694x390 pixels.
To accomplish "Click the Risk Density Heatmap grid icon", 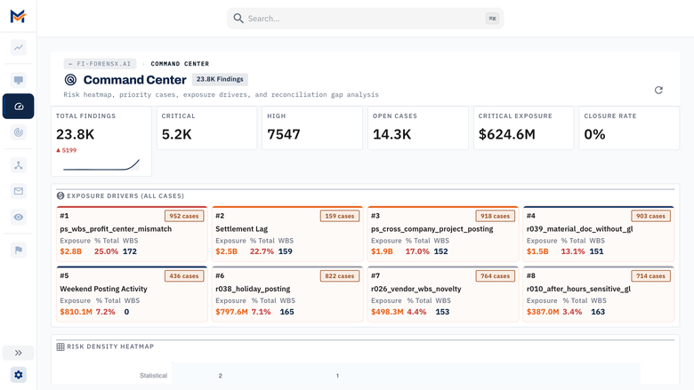I will click(61, 346).
